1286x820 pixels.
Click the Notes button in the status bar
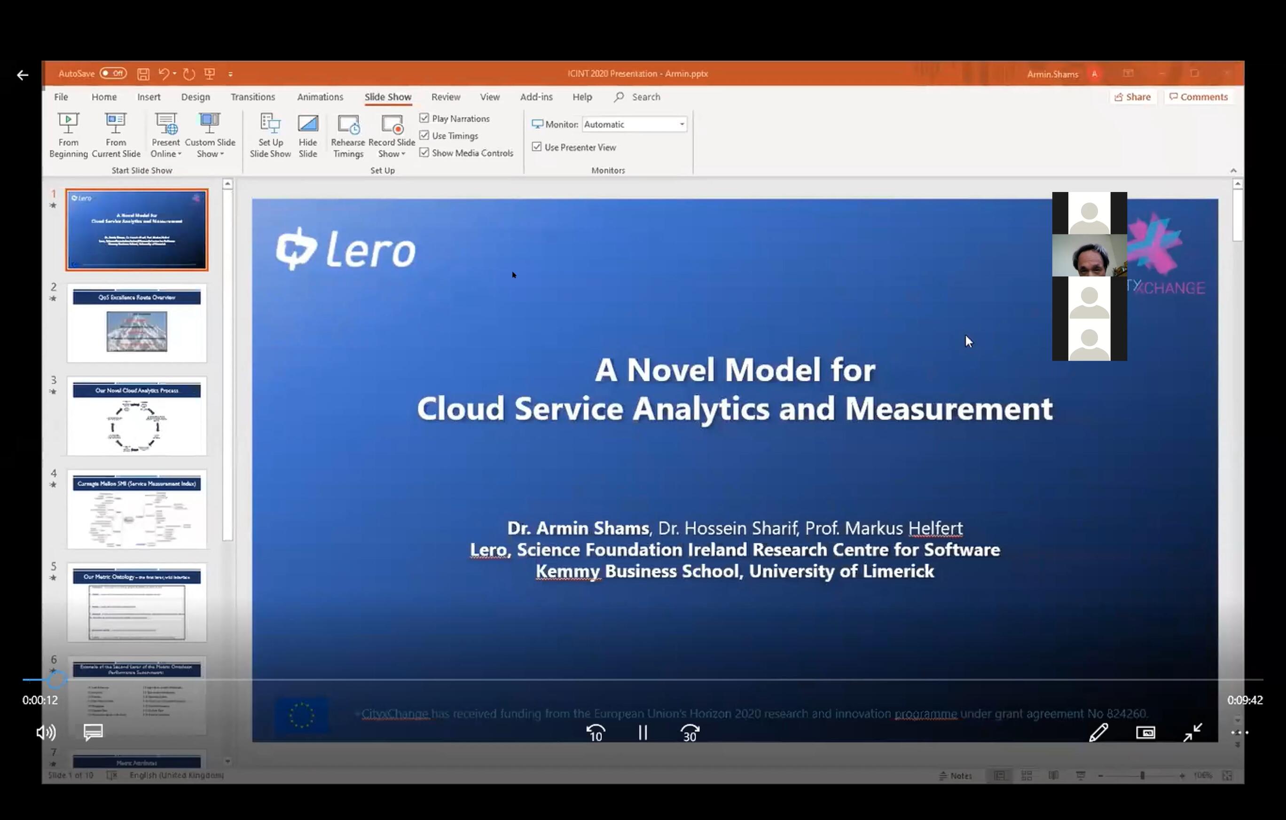tap(956, 776)
